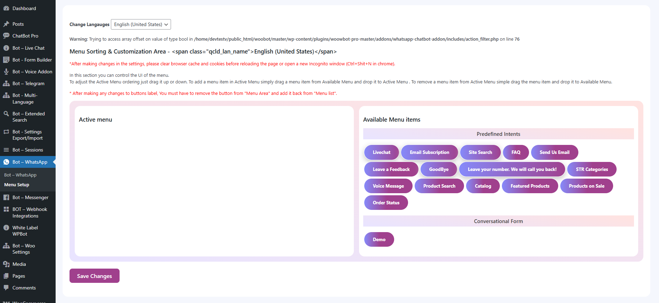Image resolution: width=659 pixels, height=303 pixels.
Task: Click the Media icon in sidebar
Action: (6, 264)
